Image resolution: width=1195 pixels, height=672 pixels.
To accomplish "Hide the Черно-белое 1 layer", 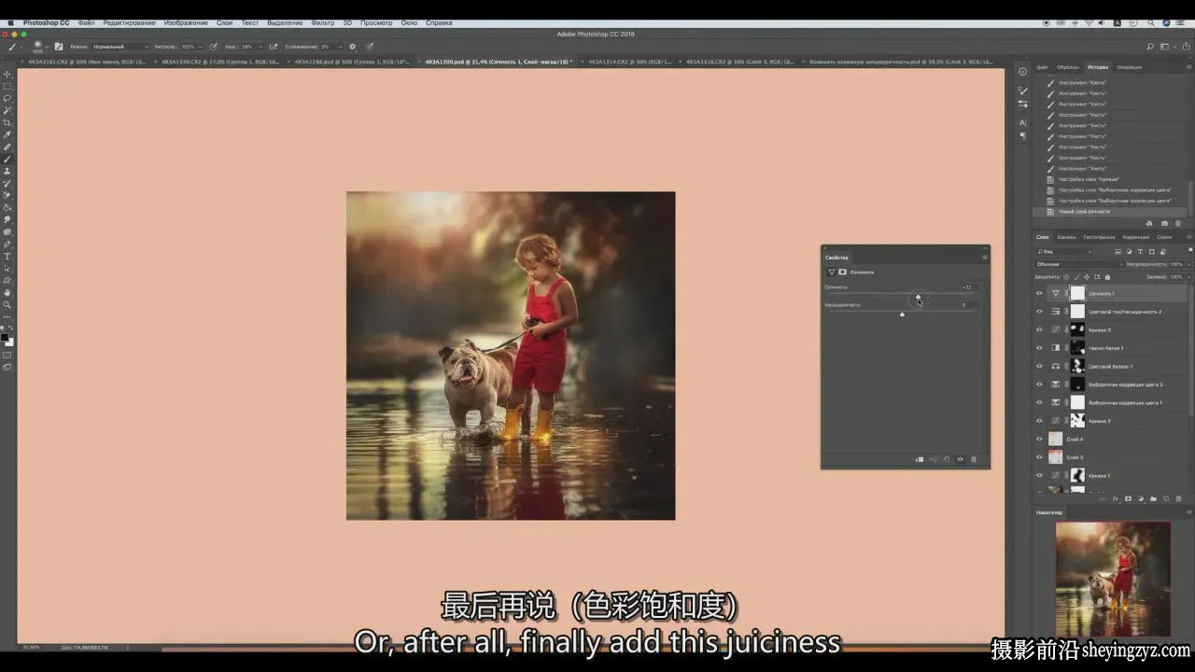I will point(1039,348).
